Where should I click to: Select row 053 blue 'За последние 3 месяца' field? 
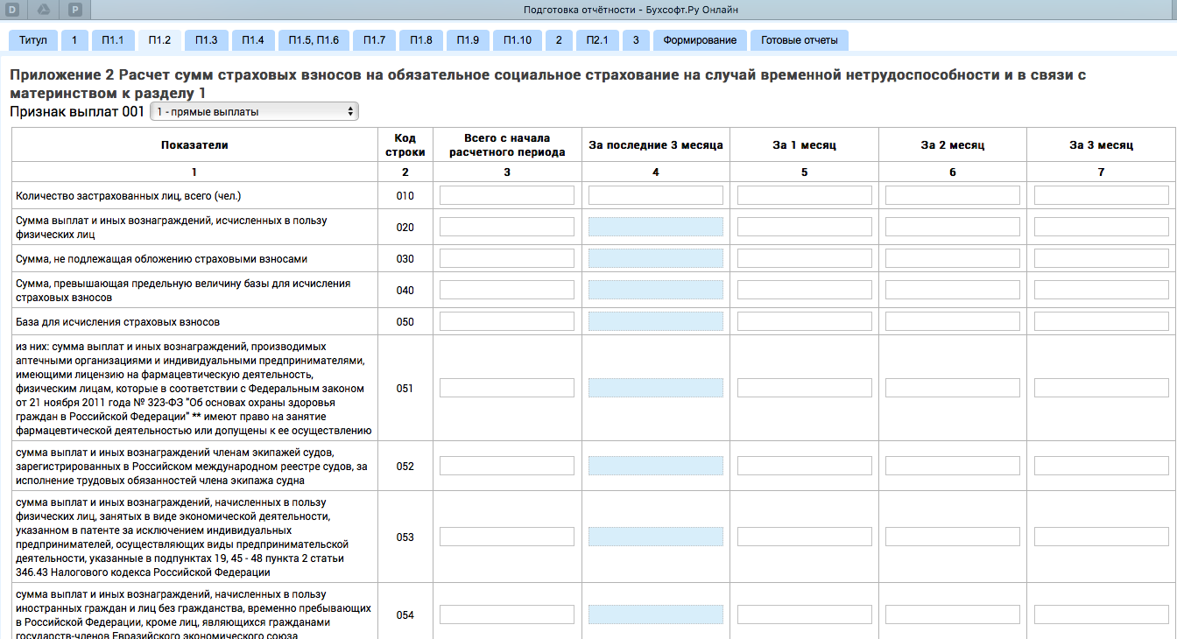tap(656, 537)
